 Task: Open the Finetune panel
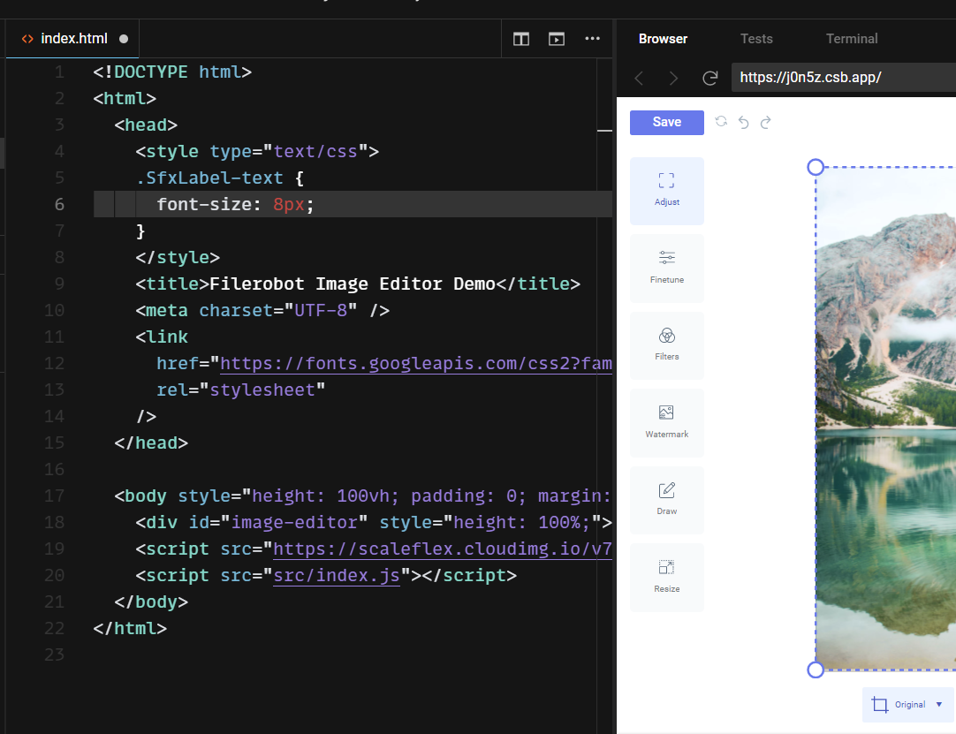(x=666, y=268)
